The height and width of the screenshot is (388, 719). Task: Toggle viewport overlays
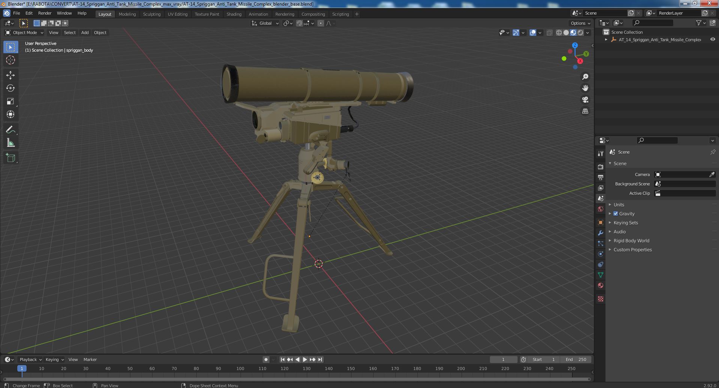[x=533, y=33]
